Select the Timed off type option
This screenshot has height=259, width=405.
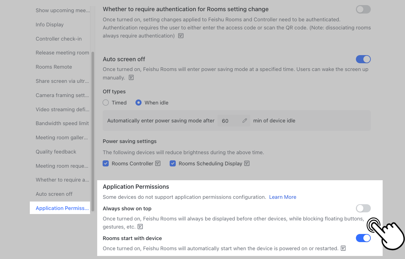click(x=105, y=102)
